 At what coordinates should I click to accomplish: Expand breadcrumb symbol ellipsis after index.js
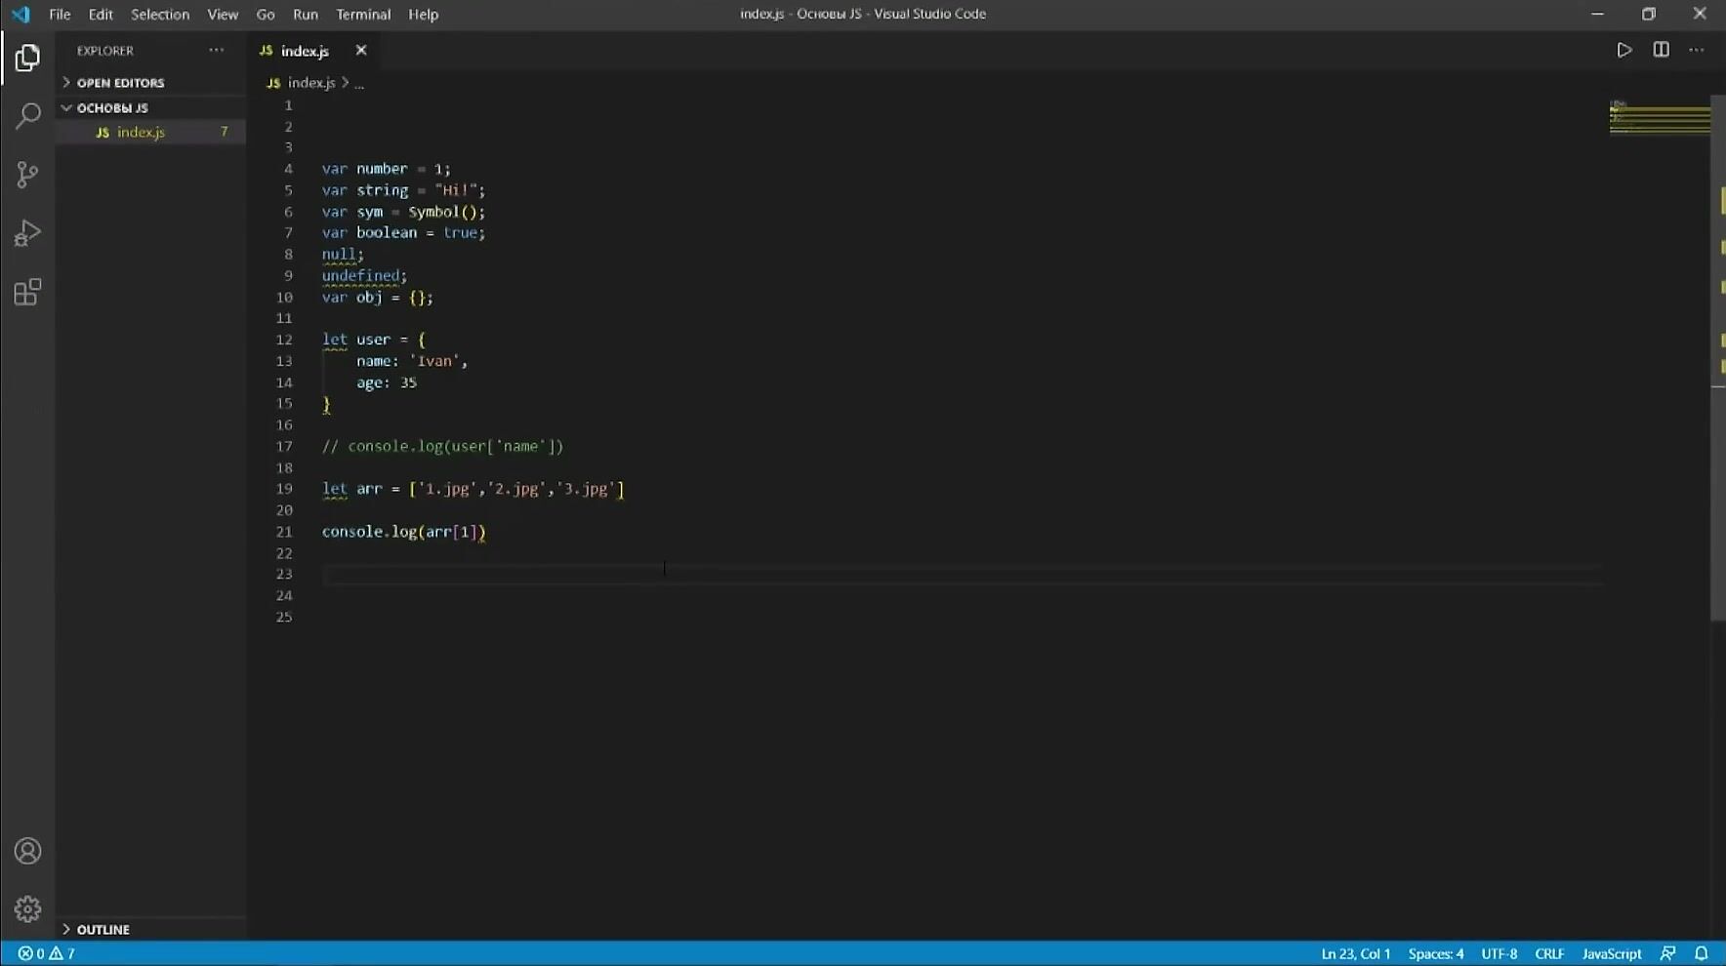pos(359,83)
